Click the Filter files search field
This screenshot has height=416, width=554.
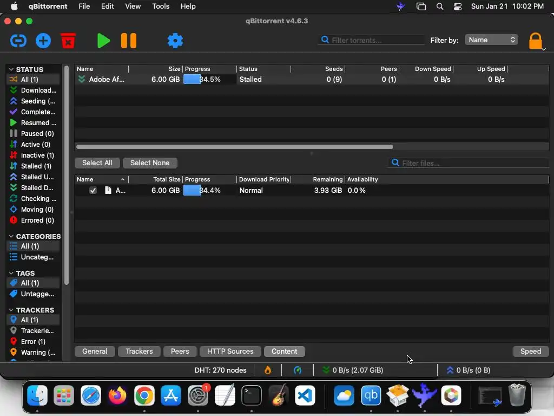pyautogui.click(x=468, y=162)
